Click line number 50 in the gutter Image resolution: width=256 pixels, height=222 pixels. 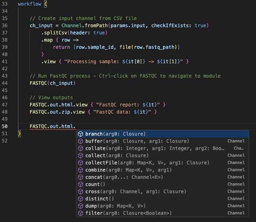click(x=5, y=126)
